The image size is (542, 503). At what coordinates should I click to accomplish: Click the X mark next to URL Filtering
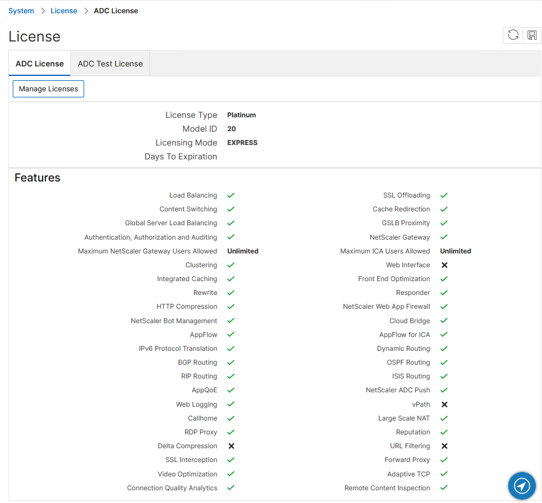tap(444, 445)
